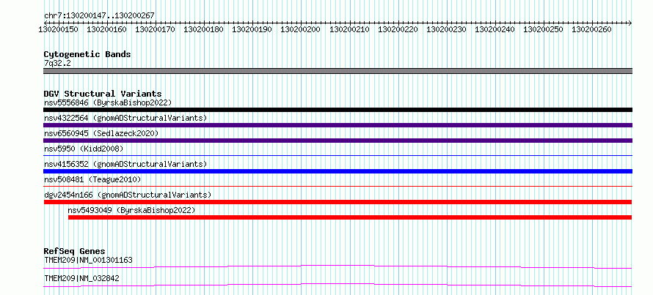Viewport: 653px width, 295px height.
Task: Click ruler position 130200250
Action: tap(543, 29)
